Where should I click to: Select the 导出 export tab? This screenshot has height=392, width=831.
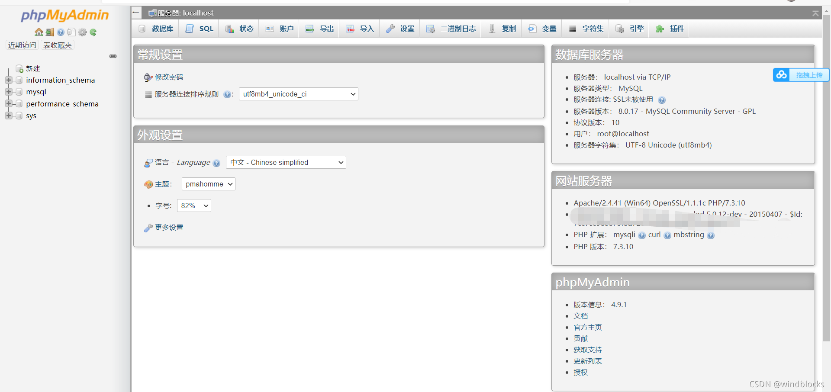coord(320,29)
